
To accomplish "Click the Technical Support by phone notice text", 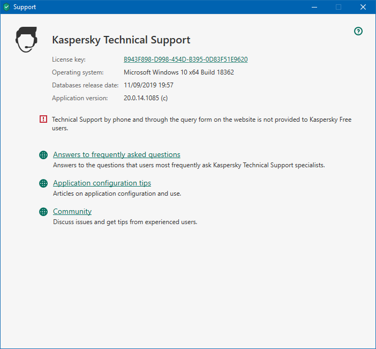I will [202, 124].
